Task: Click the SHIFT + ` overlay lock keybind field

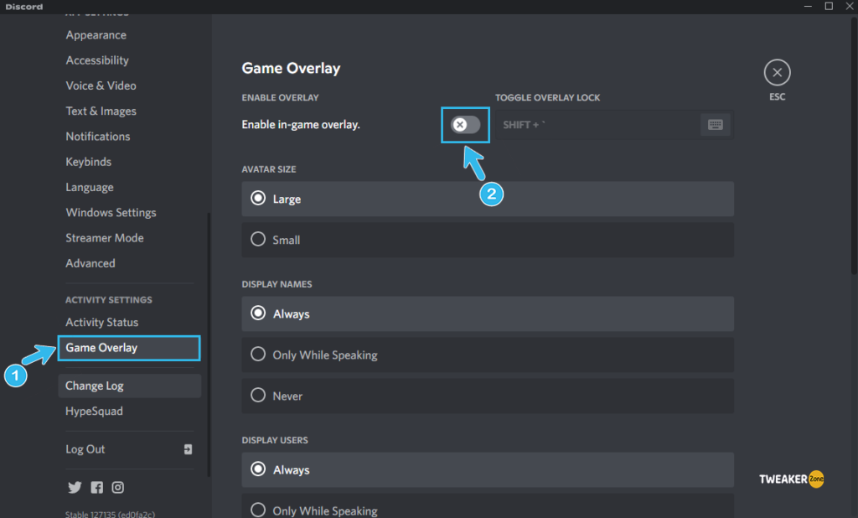Action: click(x=614, y=125)
